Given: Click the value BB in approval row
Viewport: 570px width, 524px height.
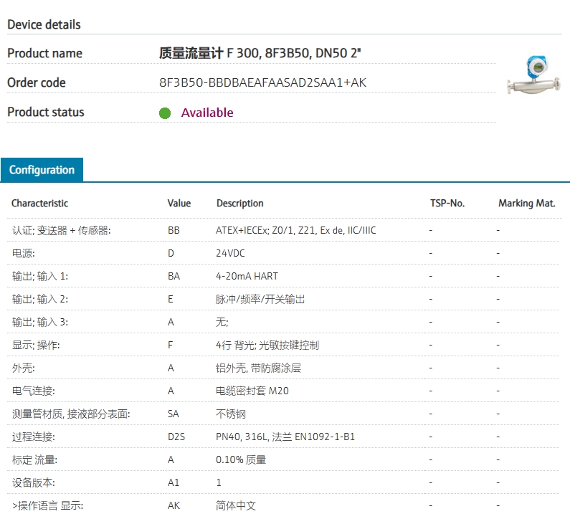Looking at the screenshot, I should 174,230.
